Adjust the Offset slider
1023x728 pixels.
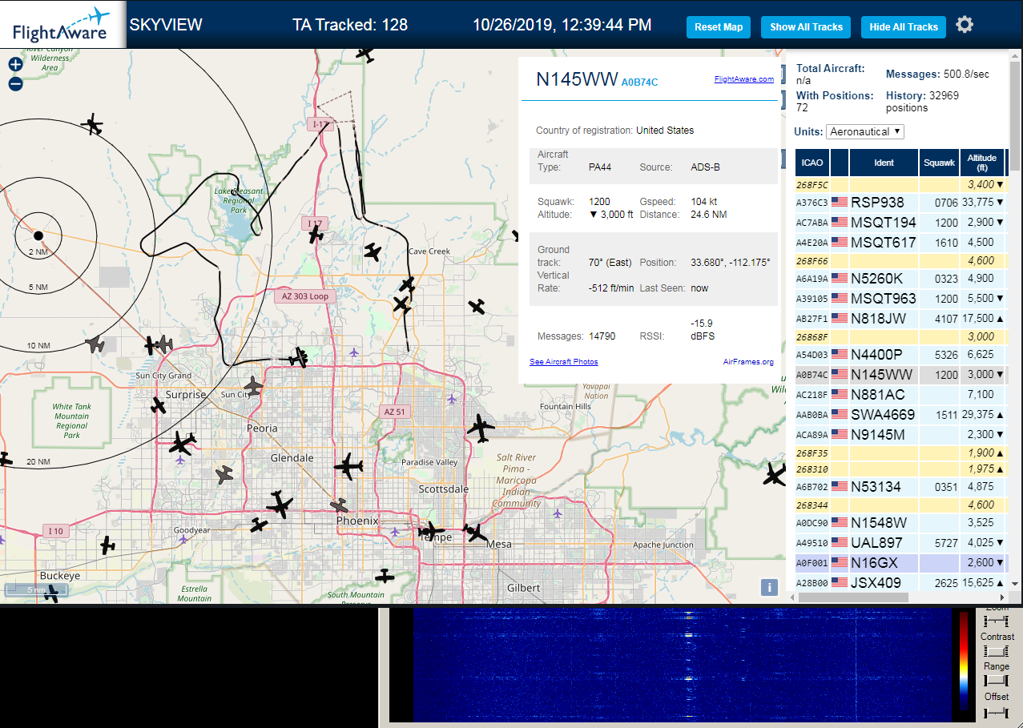997,711
